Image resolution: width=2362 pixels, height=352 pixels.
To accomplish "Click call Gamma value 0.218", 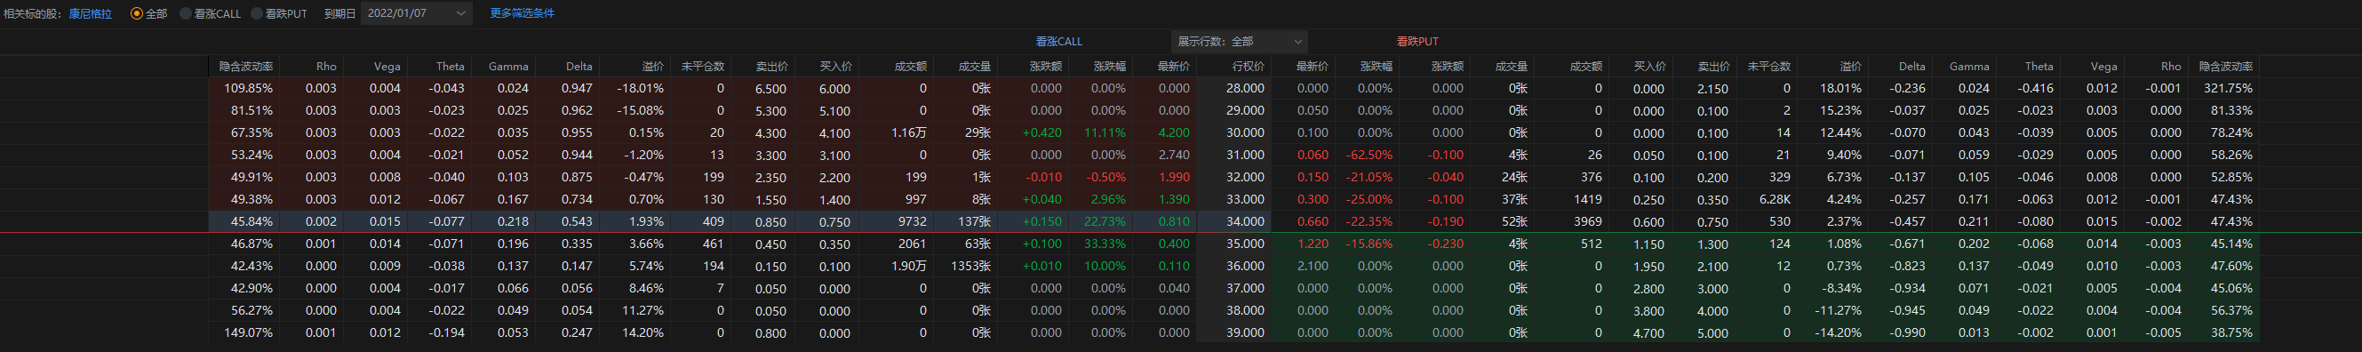I will (x=512, y=221).
